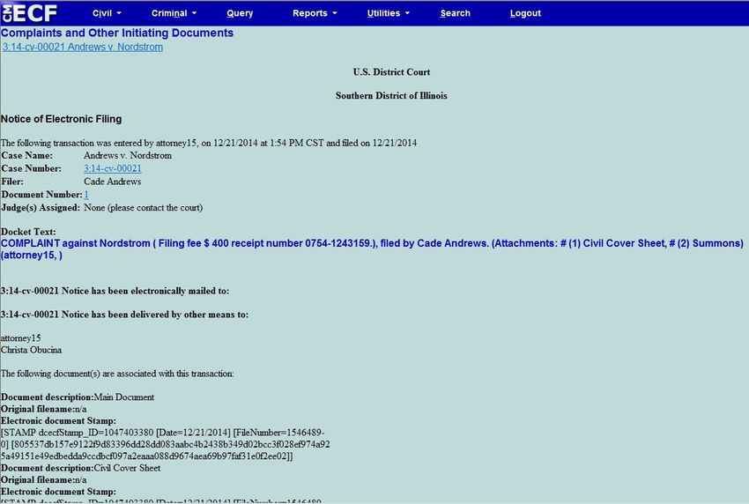Image resolution: width=749 pixels, height=504 pixels.
Task: Select the Southern District of Illinois text
Action: click(x=391, y=95)
